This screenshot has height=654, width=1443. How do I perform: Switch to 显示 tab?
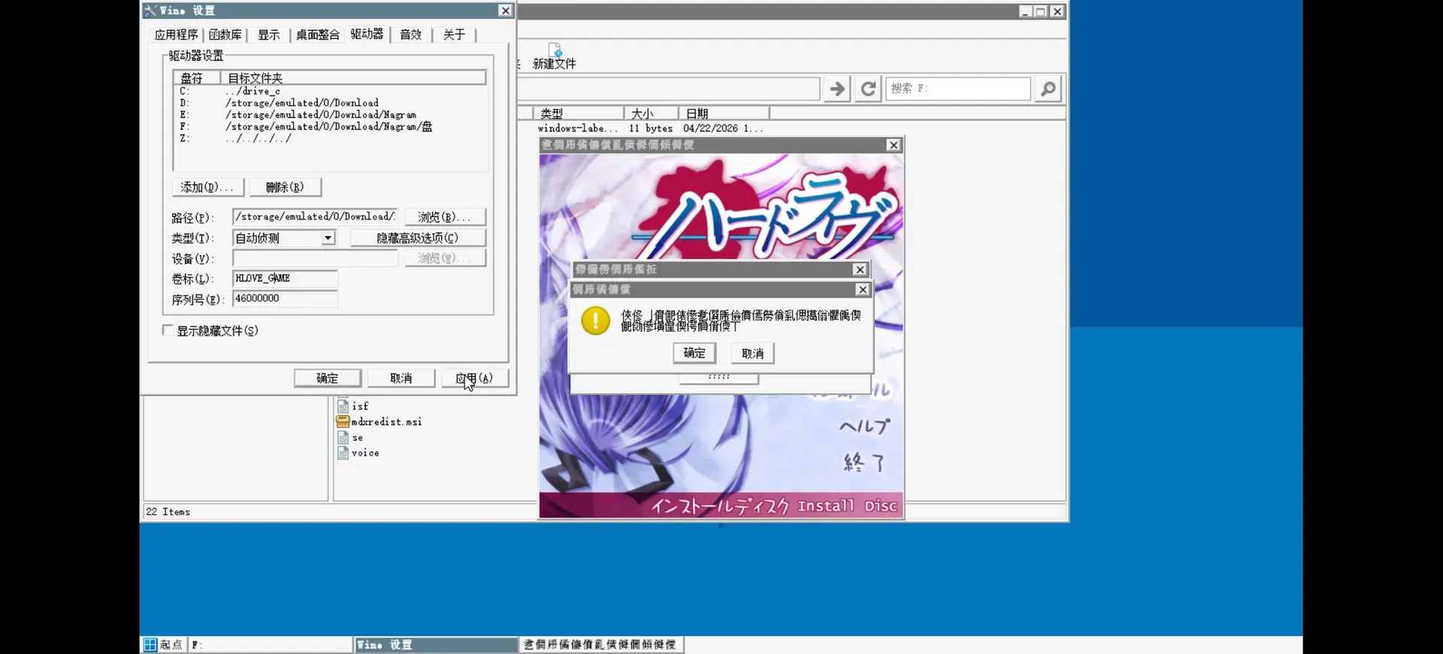tap(268, 35)
